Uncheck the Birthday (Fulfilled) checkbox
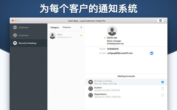 point(163,82)
